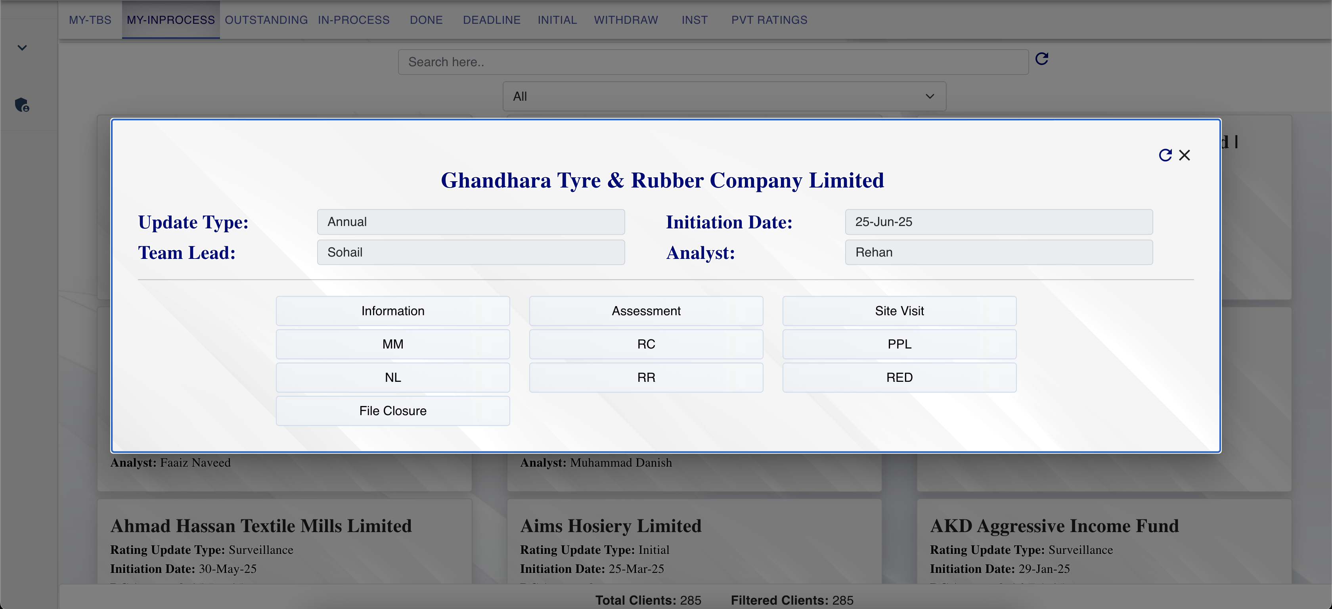Open the Information button
The image size is (1332, 609).
coord(392,311)
